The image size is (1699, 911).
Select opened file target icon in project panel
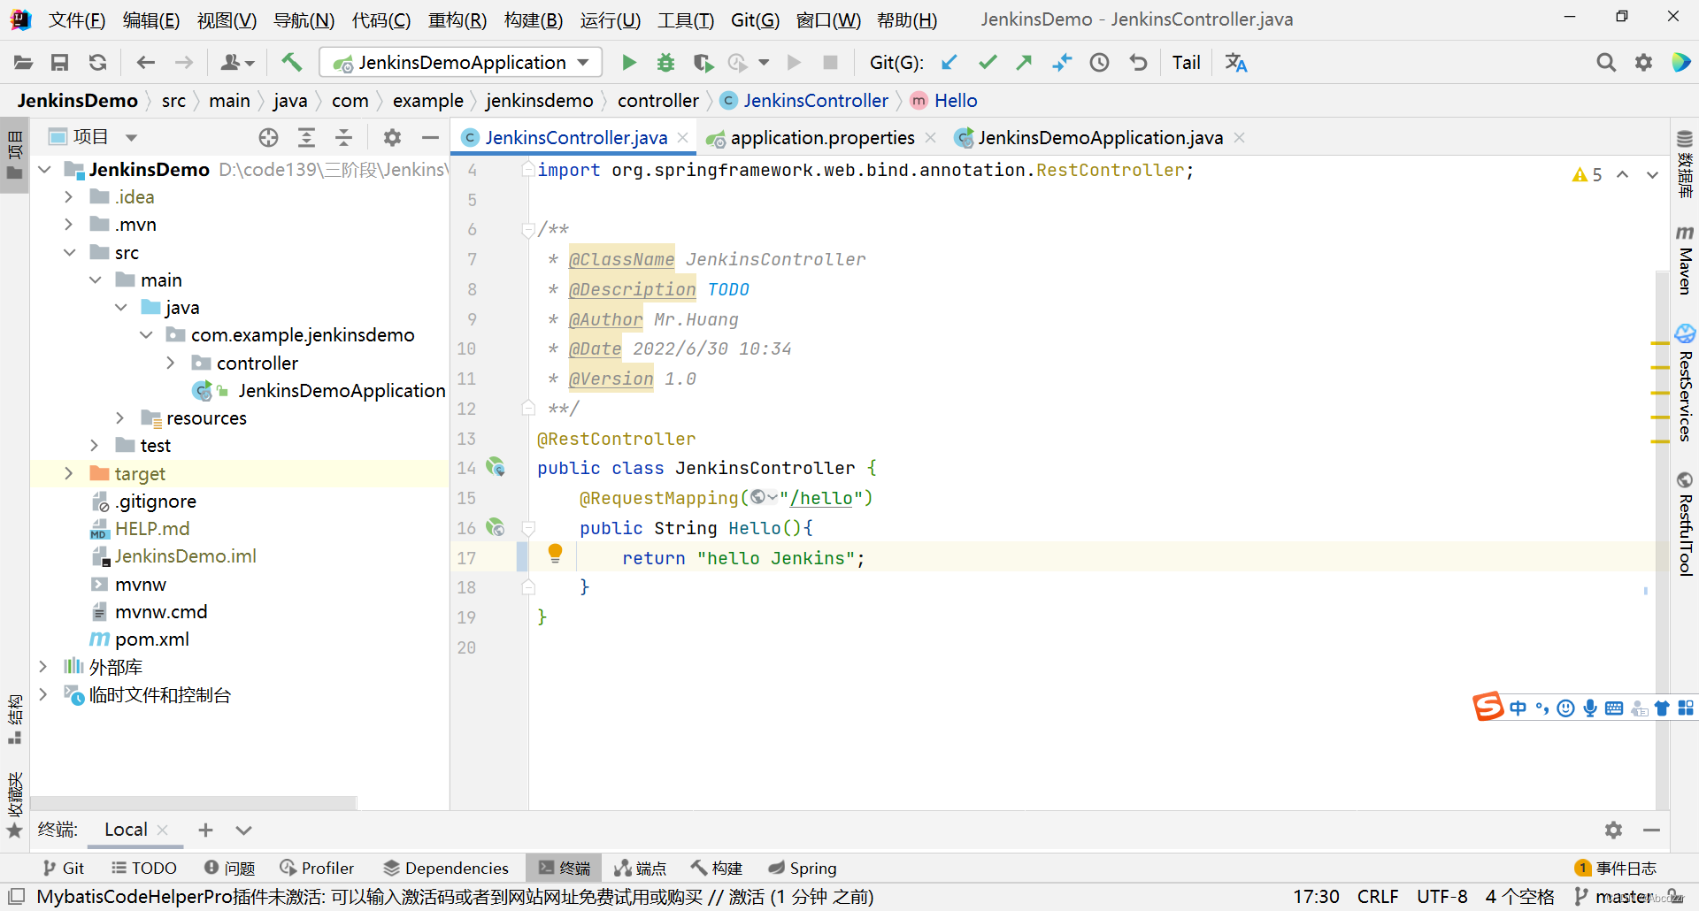click(x=268, y=137)
